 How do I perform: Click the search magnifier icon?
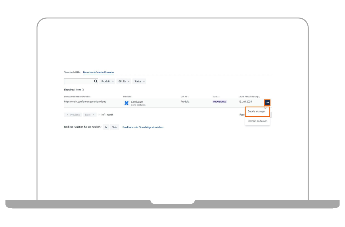pyautogui.click(x=96, y=81)
